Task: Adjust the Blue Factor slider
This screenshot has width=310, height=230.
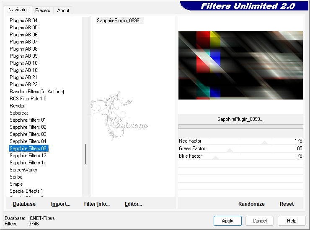Action: point(215,158)
